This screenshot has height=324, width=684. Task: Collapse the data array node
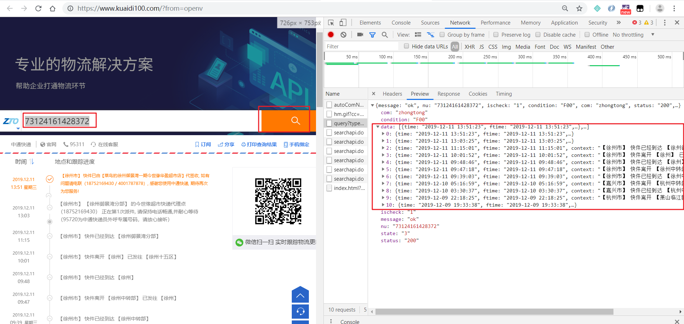tap(378, 127)
